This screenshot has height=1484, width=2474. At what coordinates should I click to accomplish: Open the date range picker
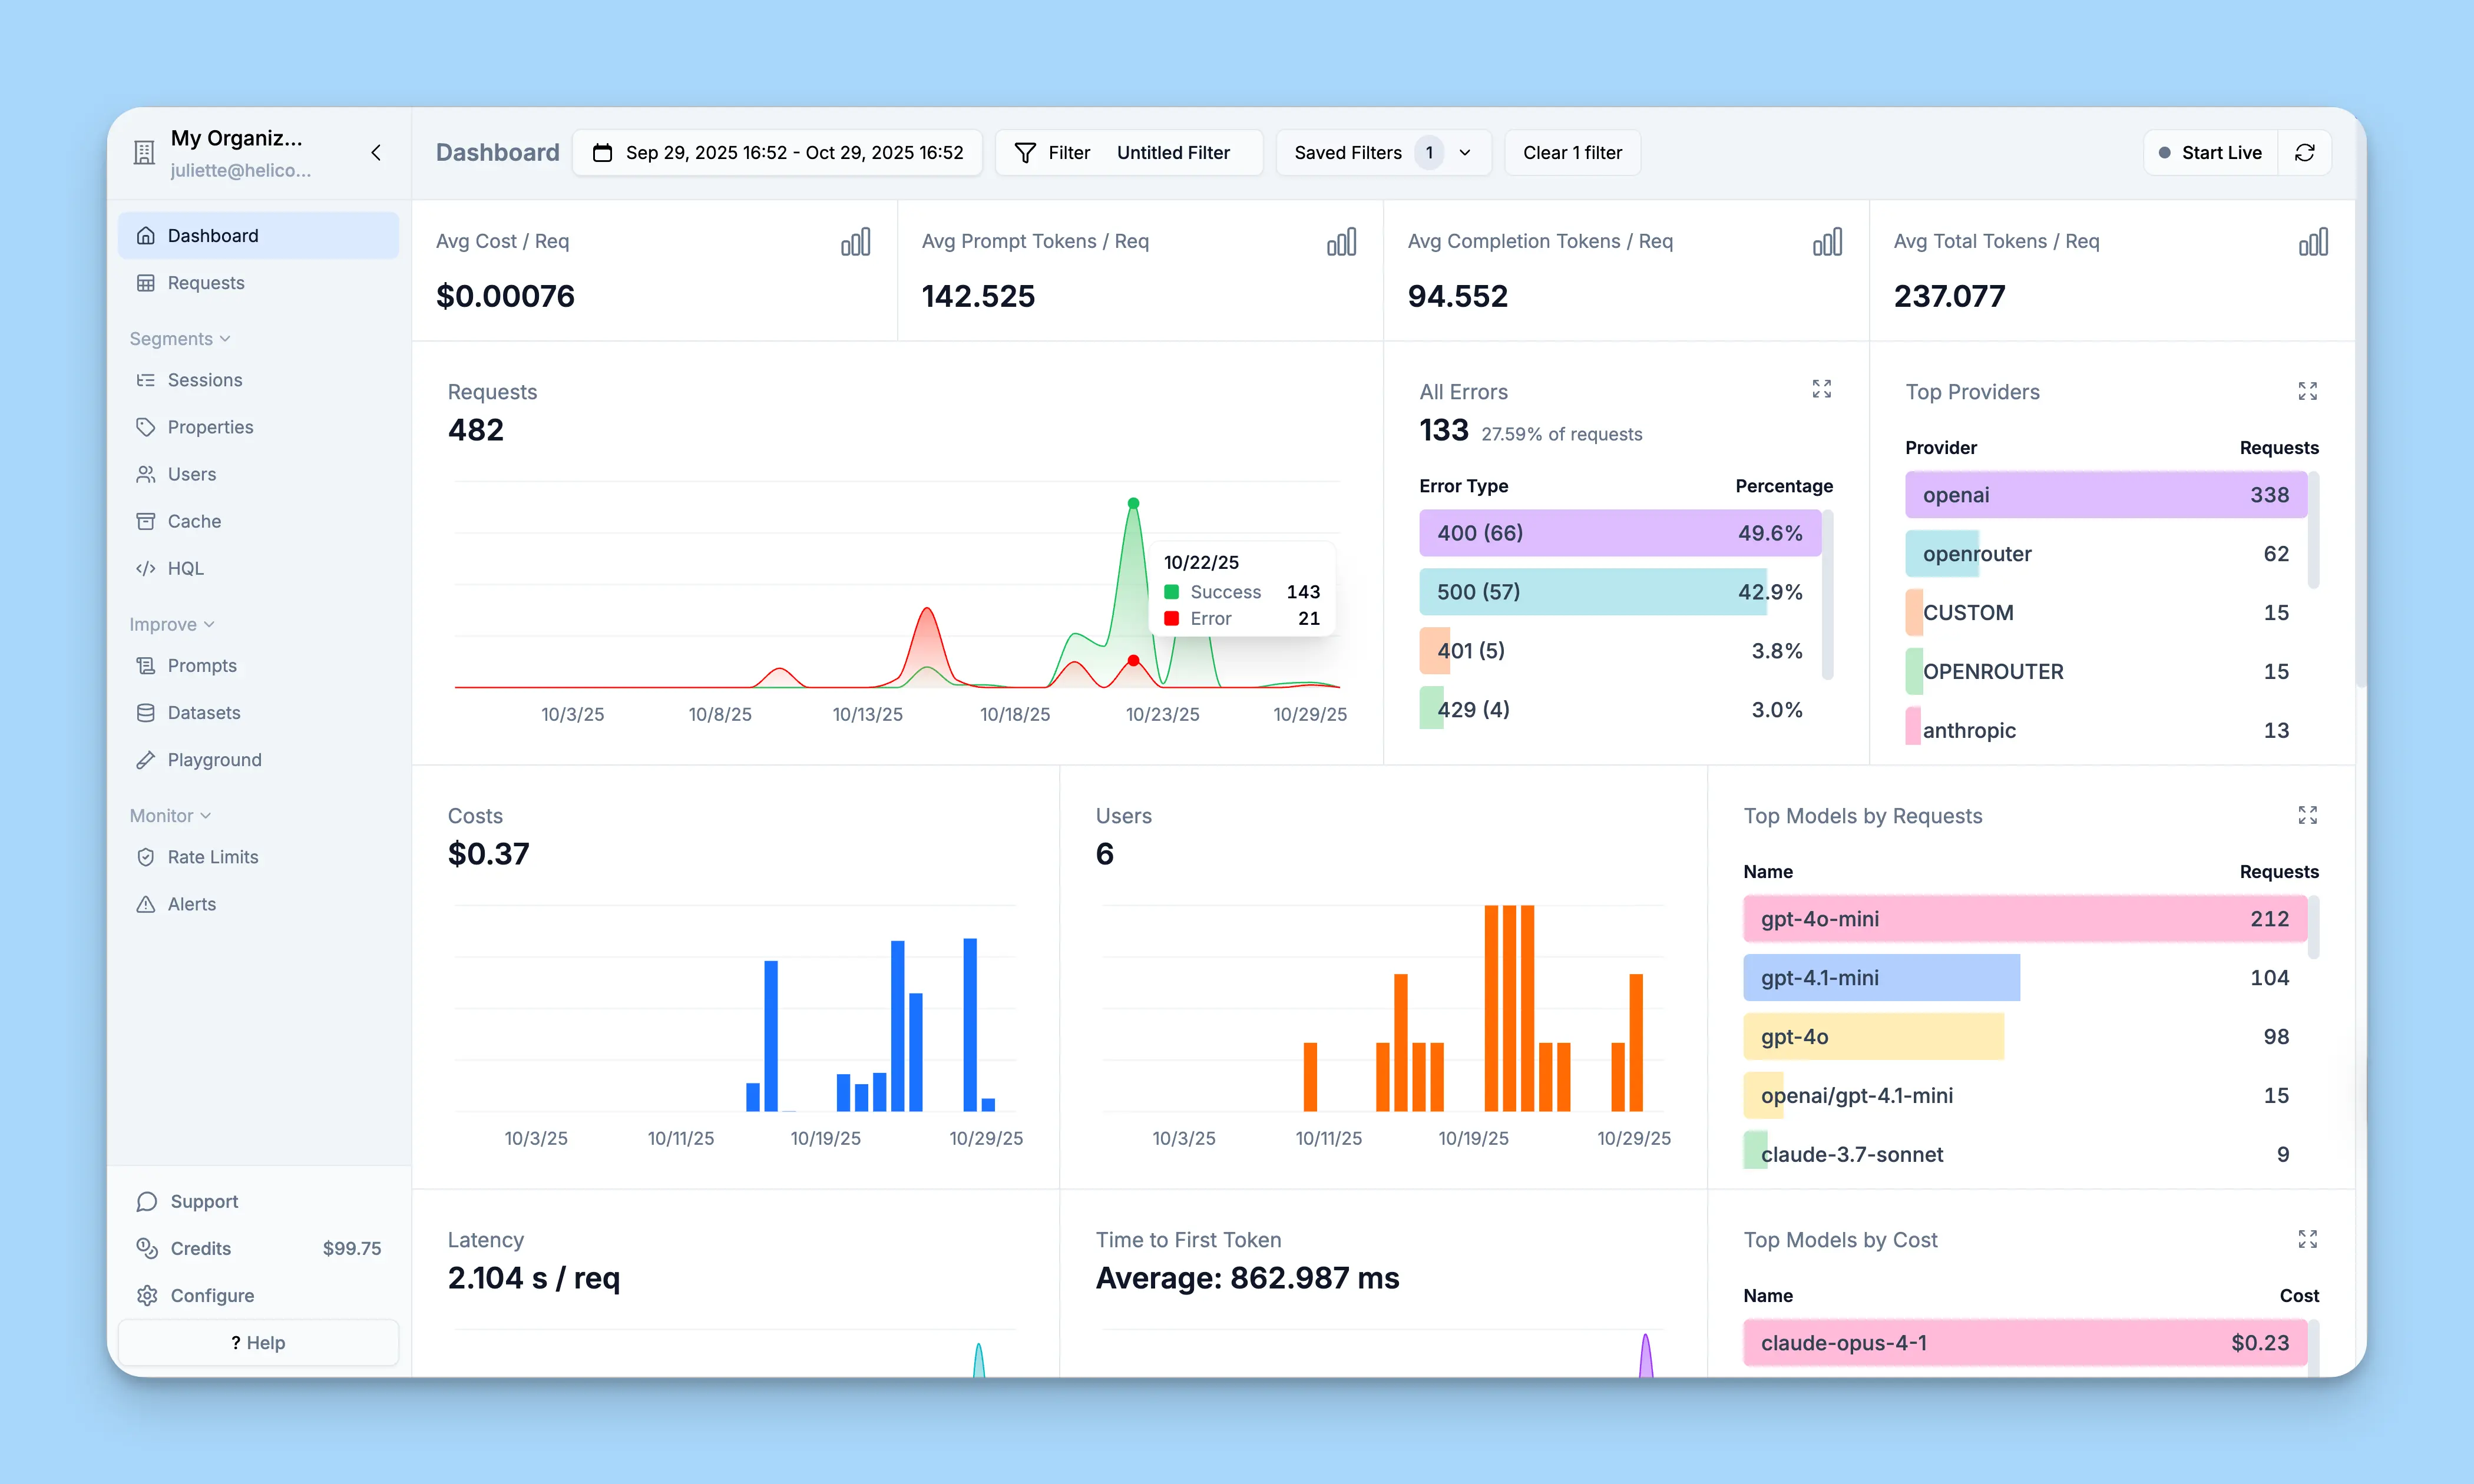[778, 152]
